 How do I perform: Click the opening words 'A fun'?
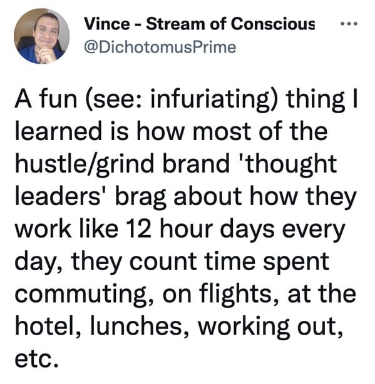tap(46, 99)
